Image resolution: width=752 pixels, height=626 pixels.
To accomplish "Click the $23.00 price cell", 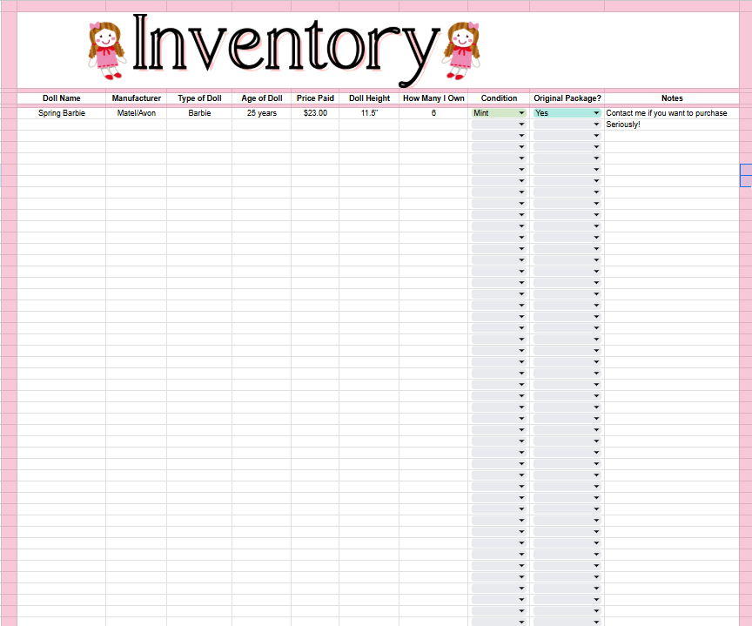I will click(315, 113).
